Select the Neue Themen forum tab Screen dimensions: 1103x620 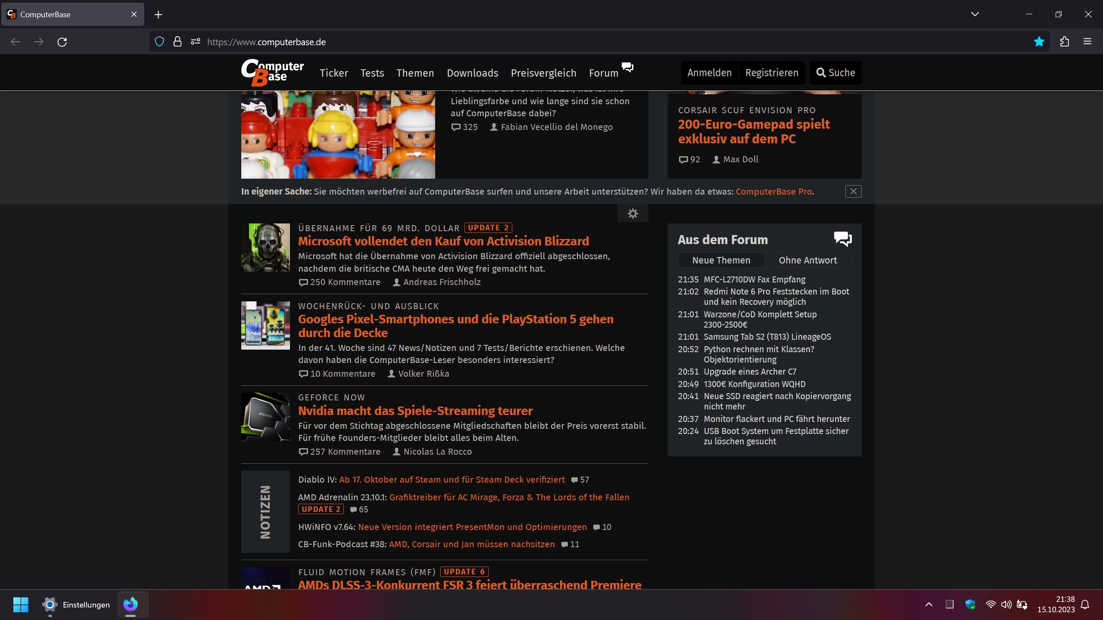tap(721, 260)
